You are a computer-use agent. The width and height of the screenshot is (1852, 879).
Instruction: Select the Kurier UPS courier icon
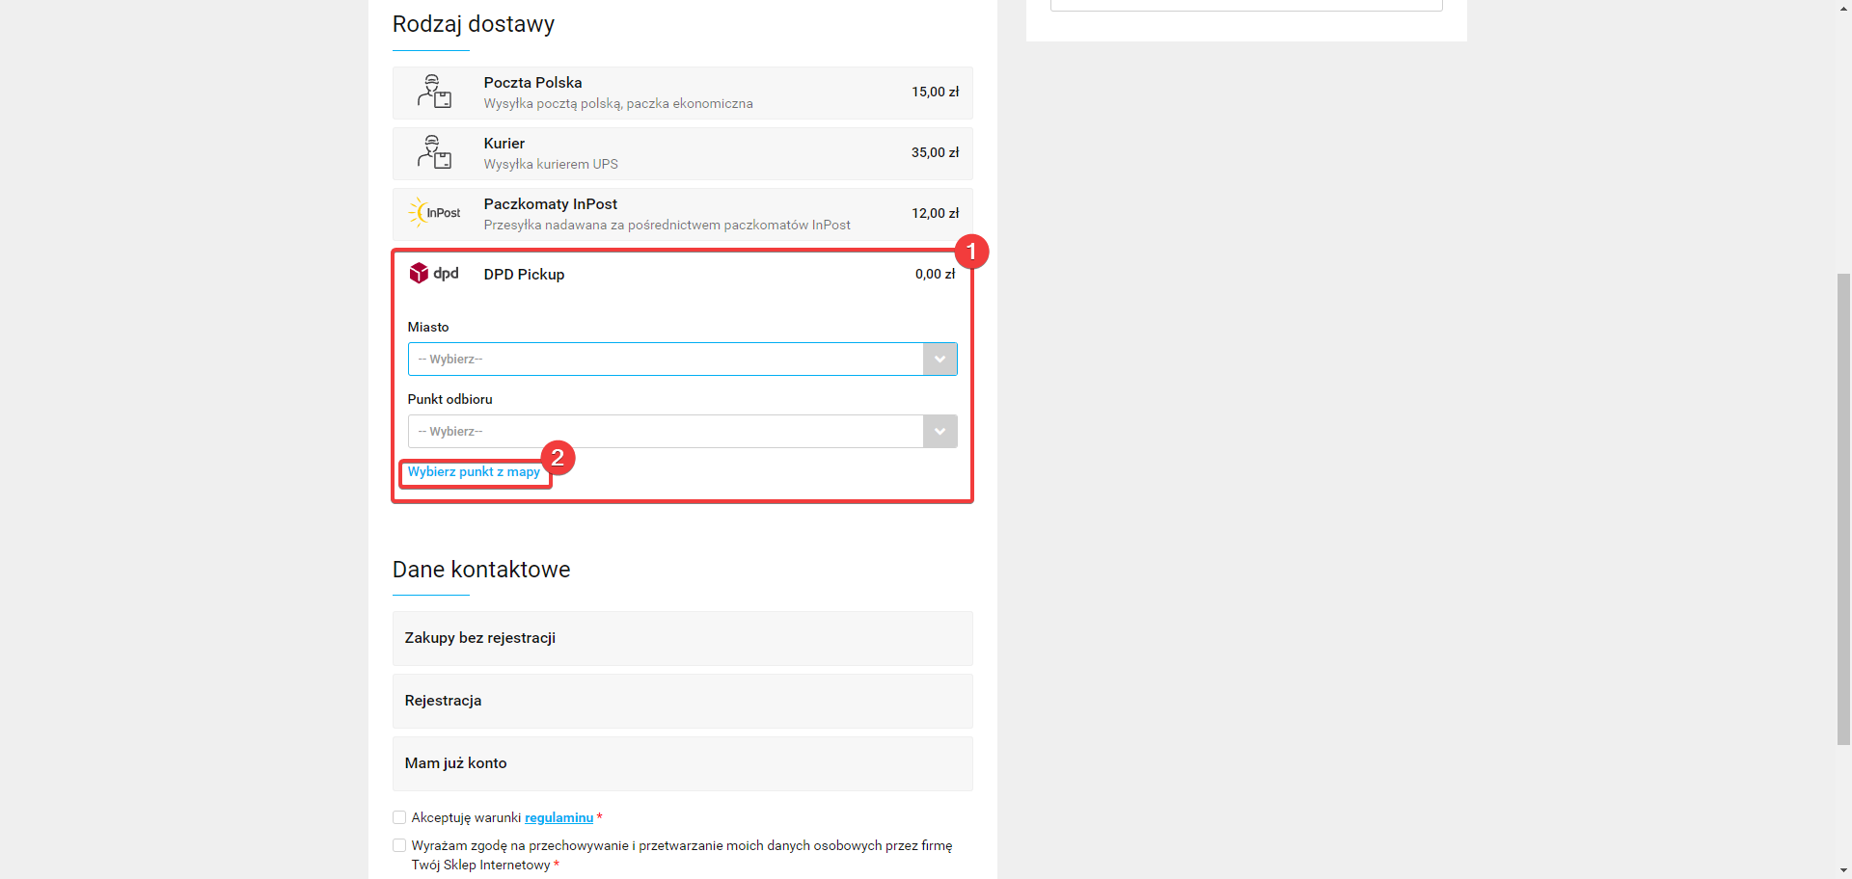tap(435, 152)
